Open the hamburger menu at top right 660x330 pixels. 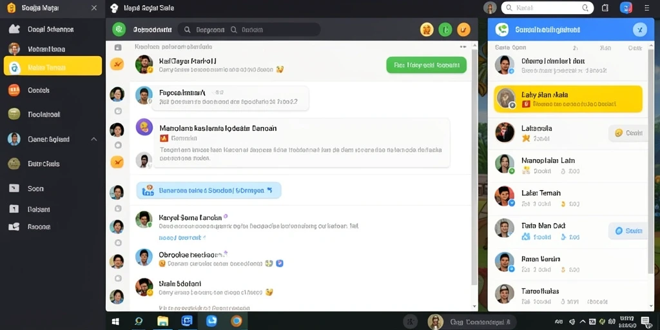[647, 8]
